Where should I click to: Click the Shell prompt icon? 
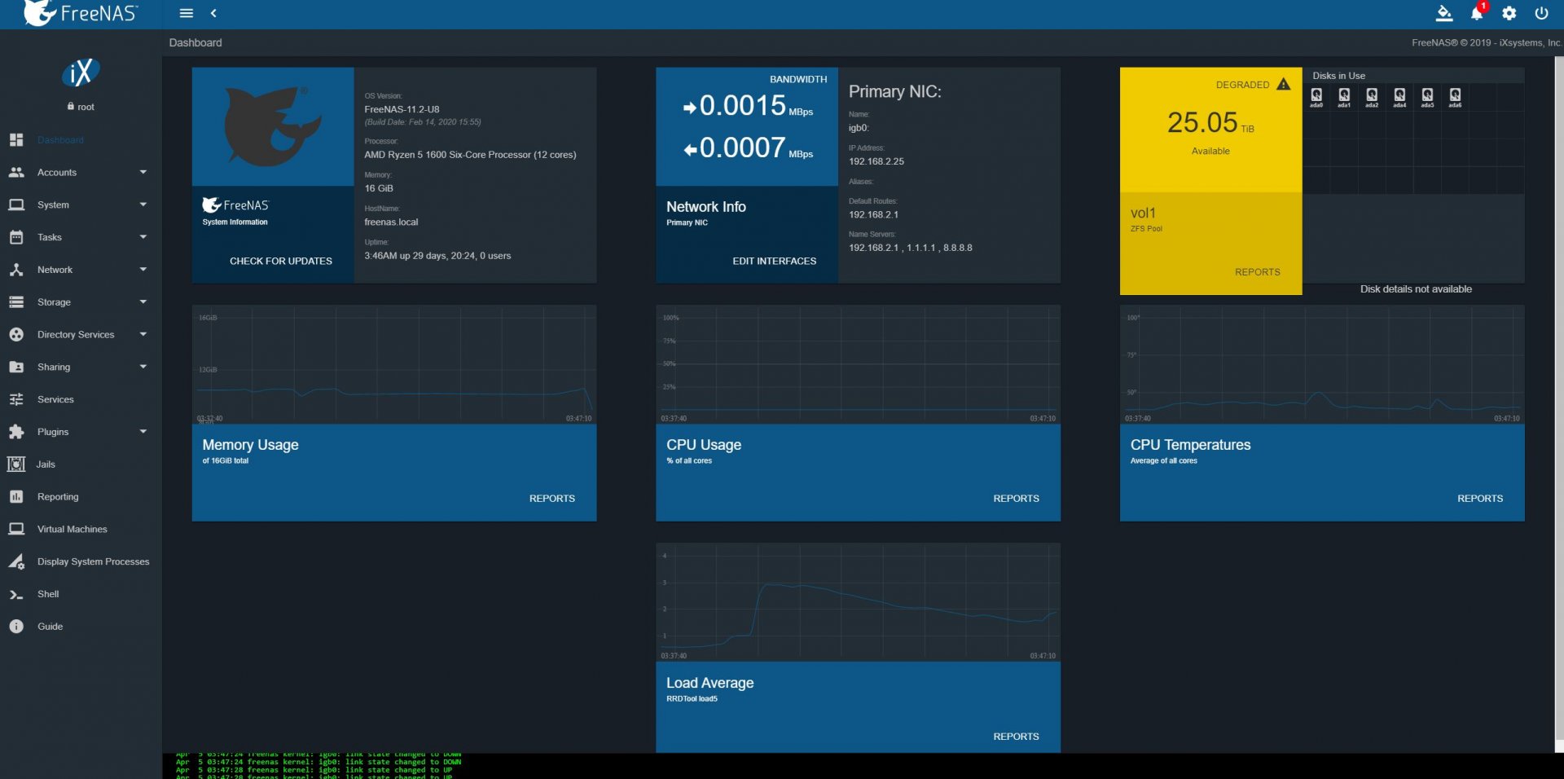pos(16,594)
